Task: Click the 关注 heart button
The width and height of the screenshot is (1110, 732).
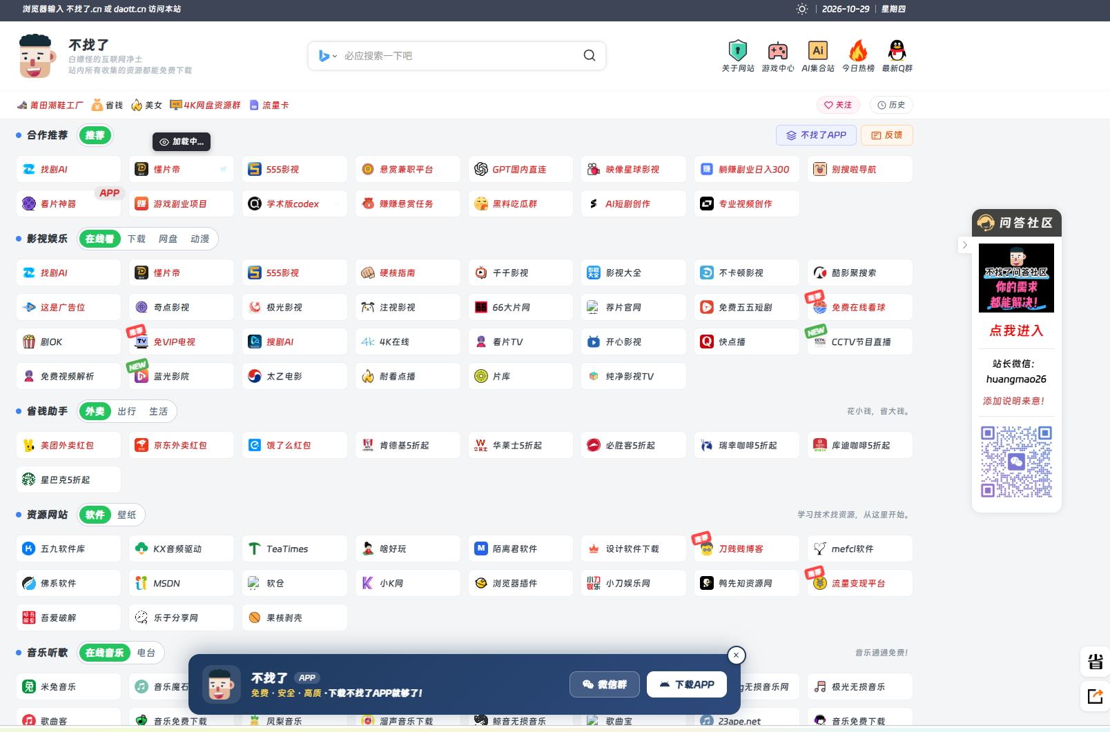Action: tap(838, 105)
